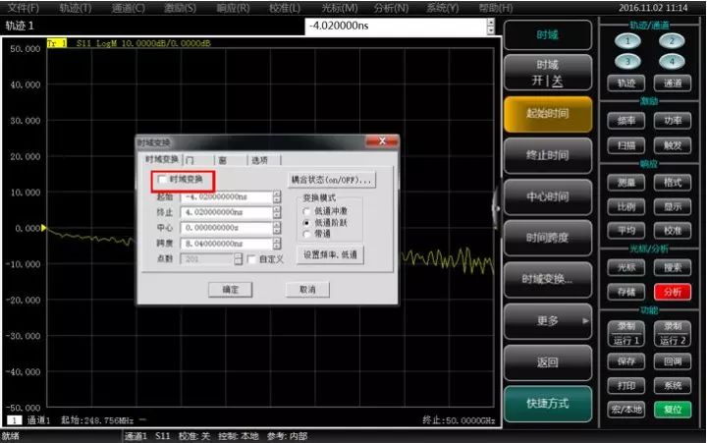Open the 文件(F) menu
This screenshot has height=443, width=707.
point(23,8)
